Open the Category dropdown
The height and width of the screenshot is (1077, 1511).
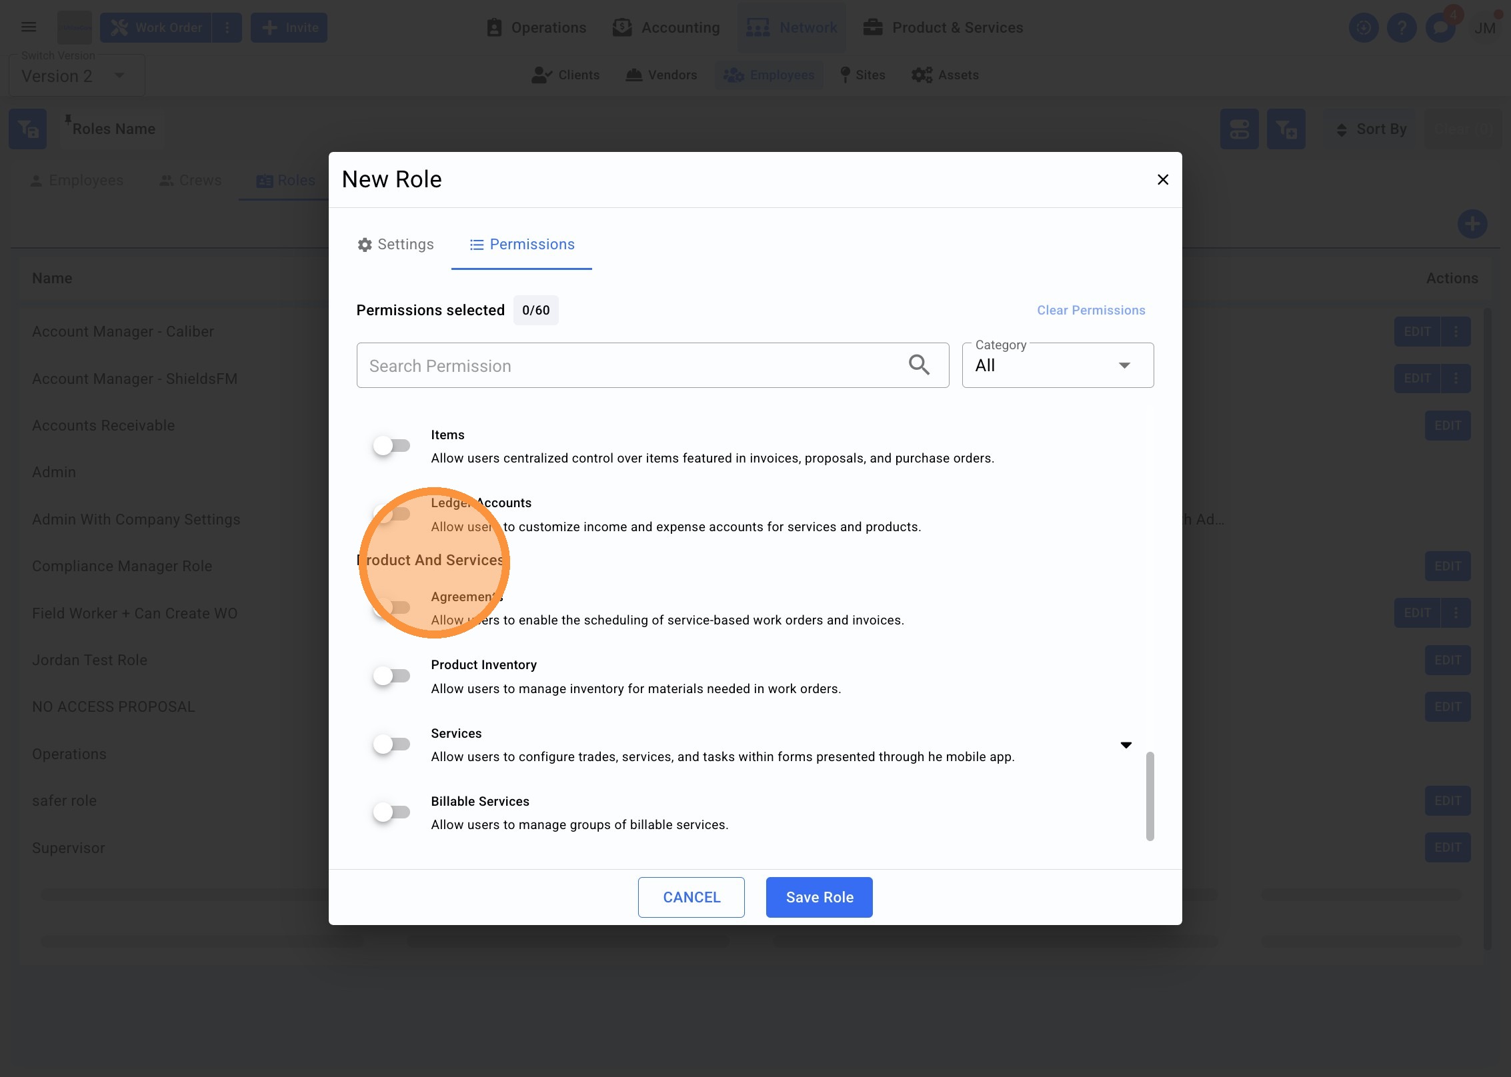click(x=1057, y=365)
